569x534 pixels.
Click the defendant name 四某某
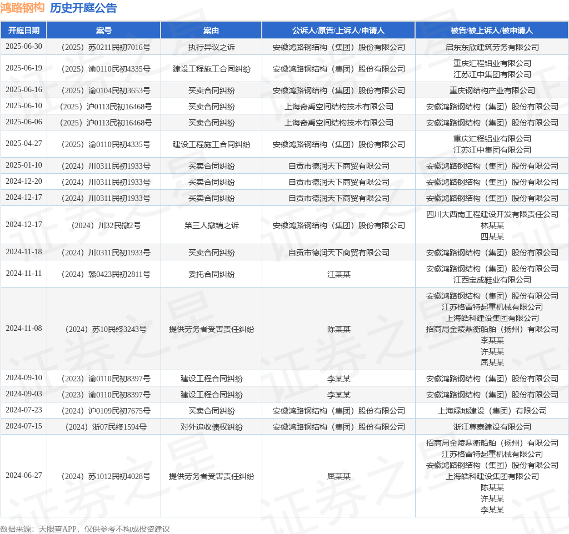click(x=492, y=236)
